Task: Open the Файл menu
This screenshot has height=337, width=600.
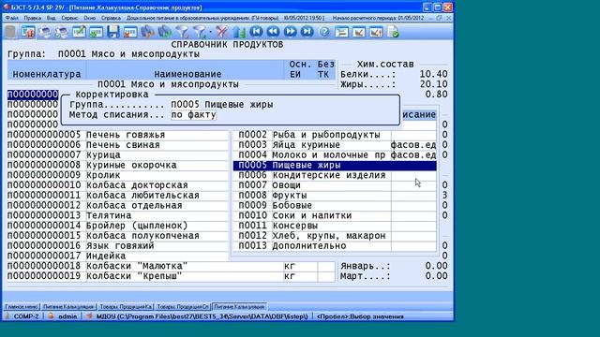Action: click(x=12, y=18)
